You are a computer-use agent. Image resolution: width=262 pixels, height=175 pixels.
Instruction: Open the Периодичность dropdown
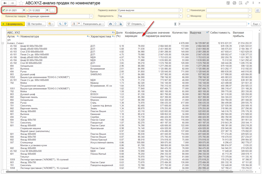[181, 16]
